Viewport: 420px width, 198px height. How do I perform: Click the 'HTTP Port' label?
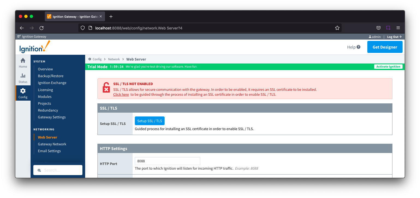109,164
